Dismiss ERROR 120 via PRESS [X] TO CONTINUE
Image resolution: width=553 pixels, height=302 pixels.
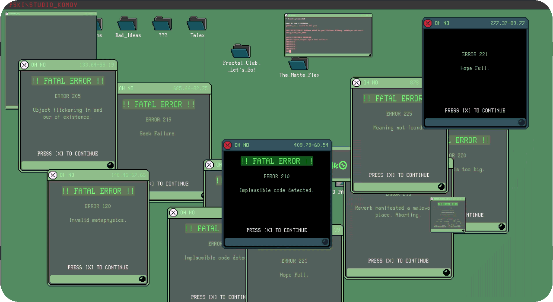[x=98, y=267]
